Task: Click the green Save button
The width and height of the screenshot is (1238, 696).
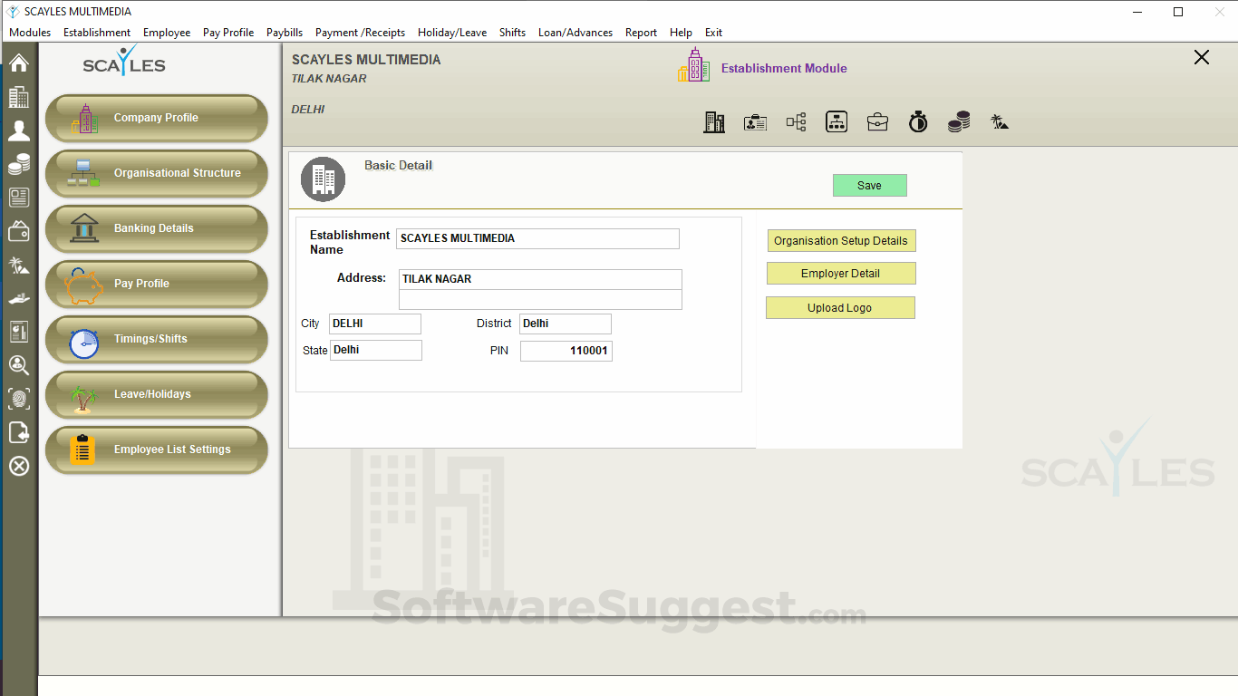Action: pos(869,185)
